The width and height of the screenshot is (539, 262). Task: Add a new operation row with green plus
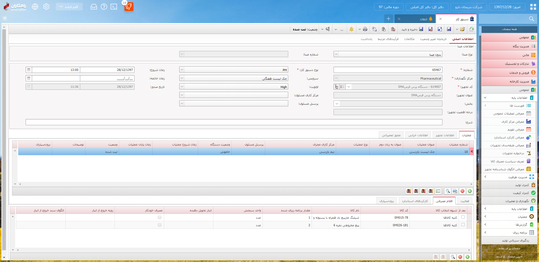click(x=470, y=191)
